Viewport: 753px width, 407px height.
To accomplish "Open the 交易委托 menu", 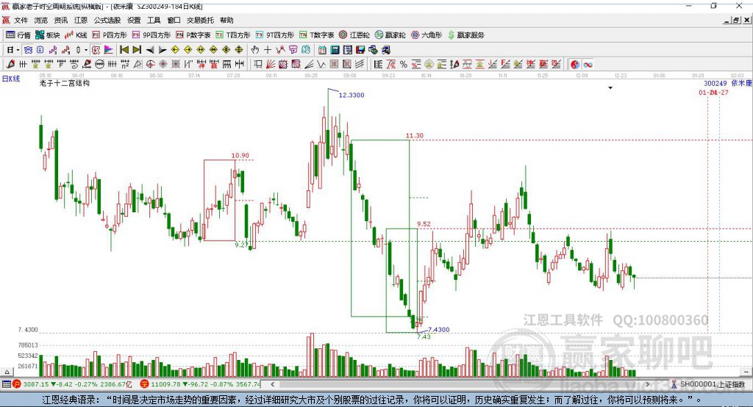I will pyautogui.click(x=200, y=20).
